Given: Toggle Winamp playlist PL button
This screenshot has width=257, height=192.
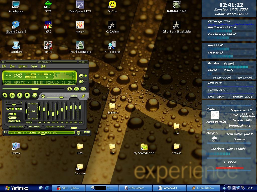Looking at the screenshot, I should click(x=76, y=89).
